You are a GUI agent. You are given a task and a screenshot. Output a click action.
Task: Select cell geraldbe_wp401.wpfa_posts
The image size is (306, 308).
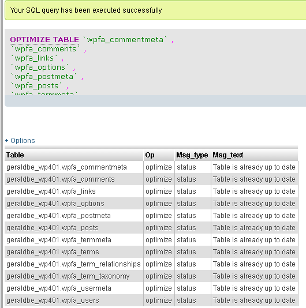74,228
